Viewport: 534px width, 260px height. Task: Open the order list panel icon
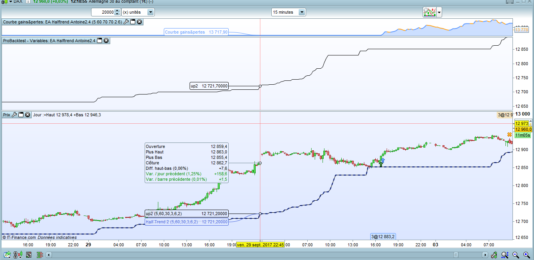point(29,255)
